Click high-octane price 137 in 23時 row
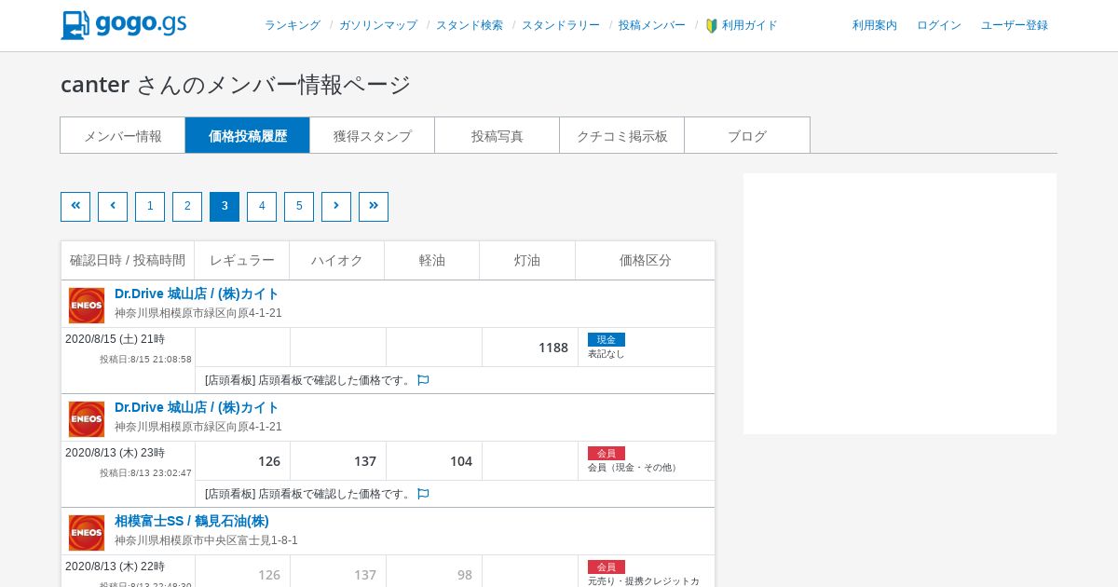1118x587 pixels. click(365, 461)
